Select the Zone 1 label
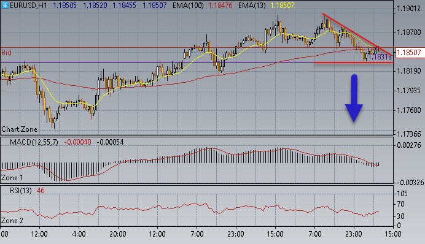This screenshot has height=244, width=425. [x=12, y=178]
